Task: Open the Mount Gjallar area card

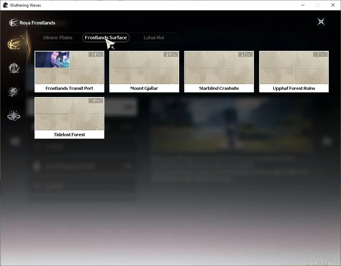Action: tap(144, 71)
